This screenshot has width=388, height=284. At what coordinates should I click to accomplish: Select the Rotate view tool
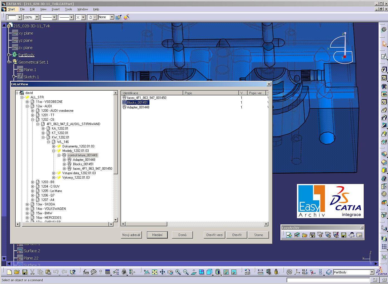(170, 272)
